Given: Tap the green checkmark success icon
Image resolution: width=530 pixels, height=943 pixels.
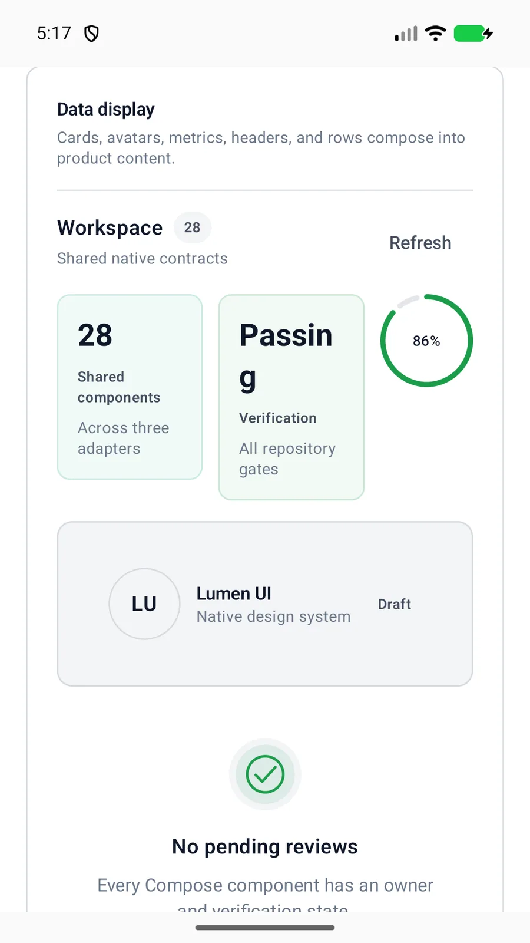Looking at the screenshot, I should tap(265, 774).
